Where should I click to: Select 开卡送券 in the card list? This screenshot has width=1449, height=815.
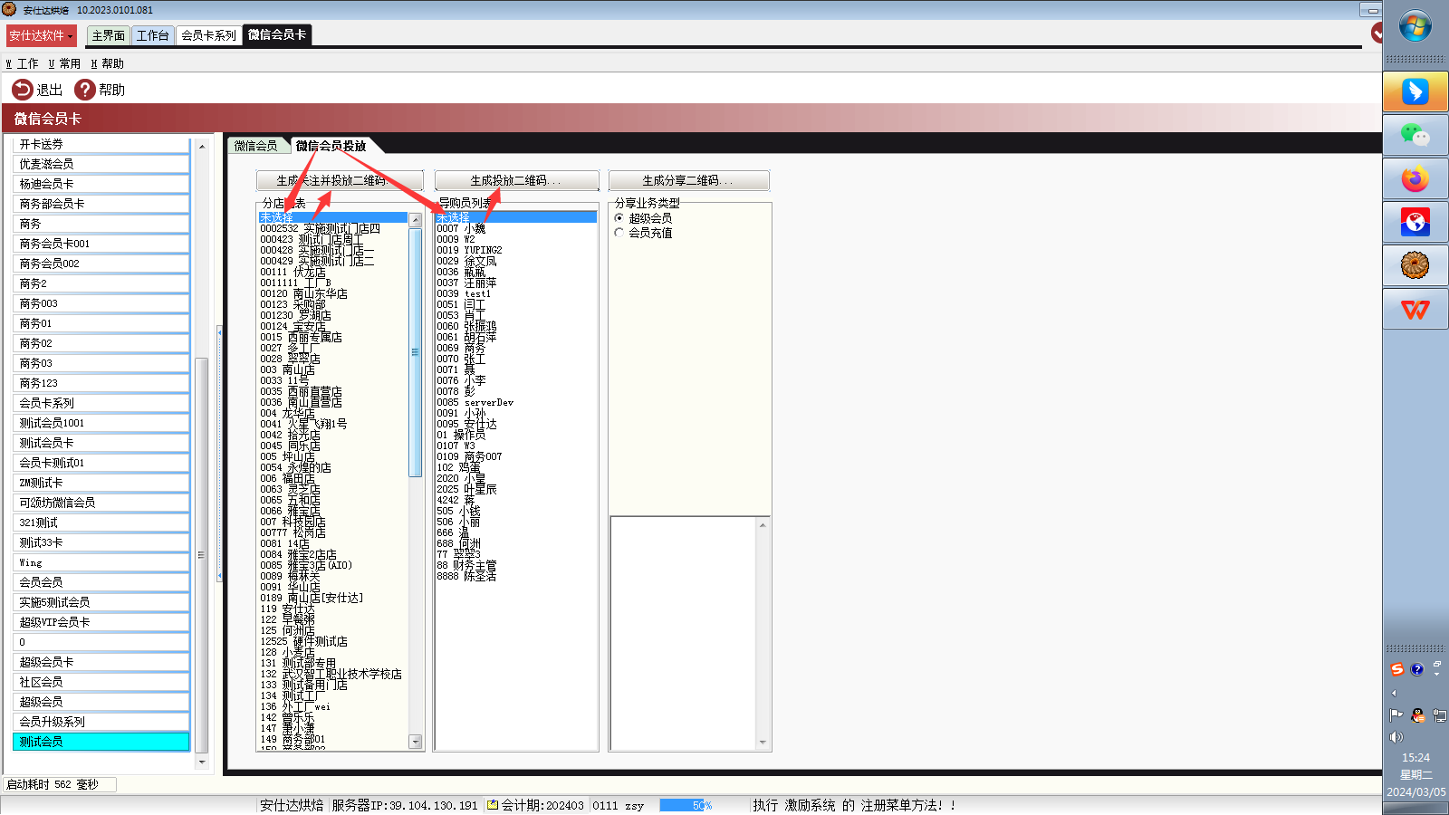coord(101,144)
